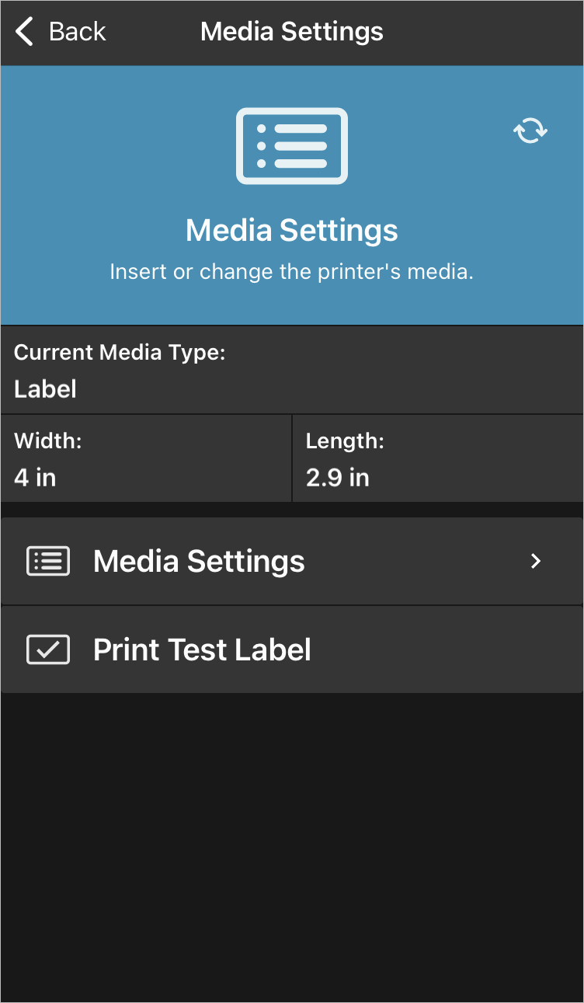Screen dimensions: 584x1003
Task: Go Back to the previous screen
Action: (61, 32)
